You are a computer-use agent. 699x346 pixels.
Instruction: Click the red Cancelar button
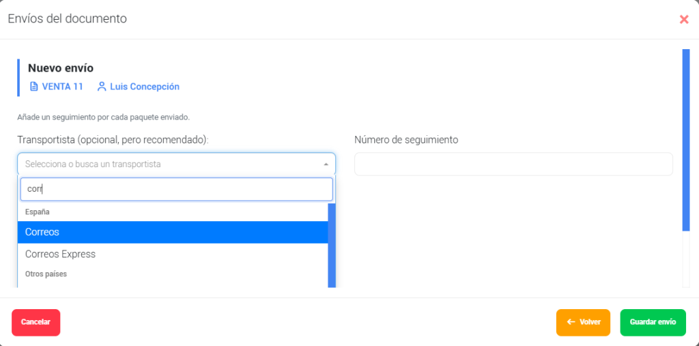(x=35, y=322)
